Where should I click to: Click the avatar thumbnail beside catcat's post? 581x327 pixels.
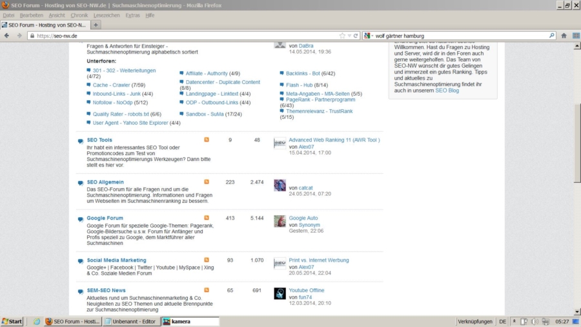280,185
